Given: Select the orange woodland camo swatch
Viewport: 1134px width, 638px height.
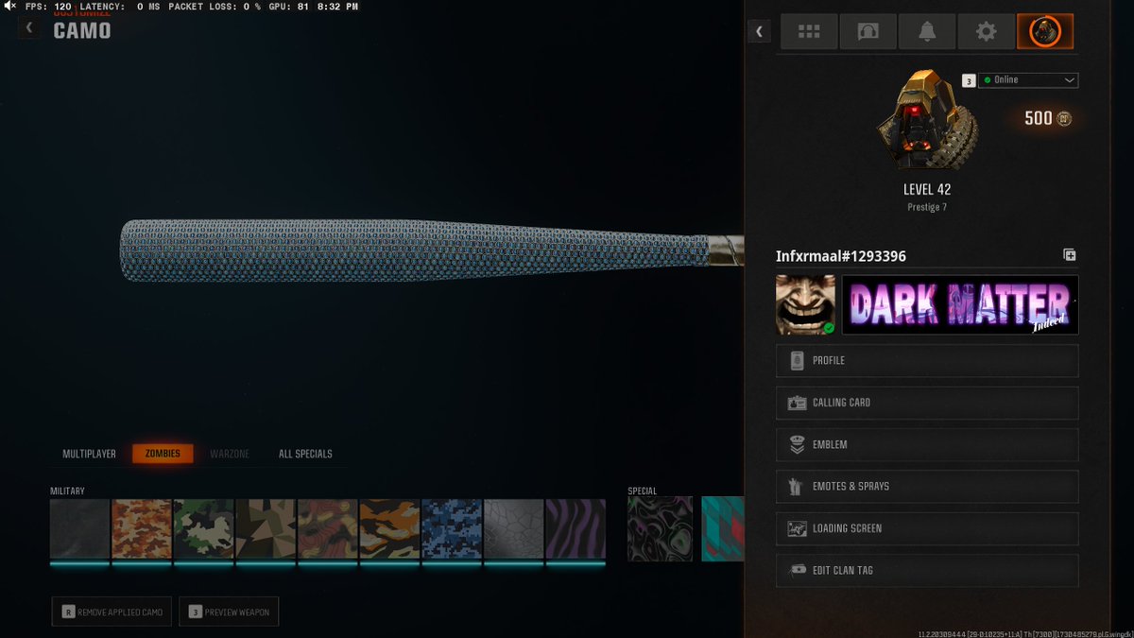Looking at the screenshot, I should 142,529.
